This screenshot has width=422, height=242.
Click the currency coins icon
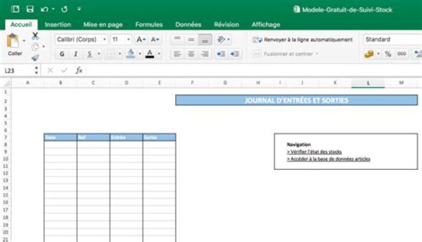click(x=369, y=54)
